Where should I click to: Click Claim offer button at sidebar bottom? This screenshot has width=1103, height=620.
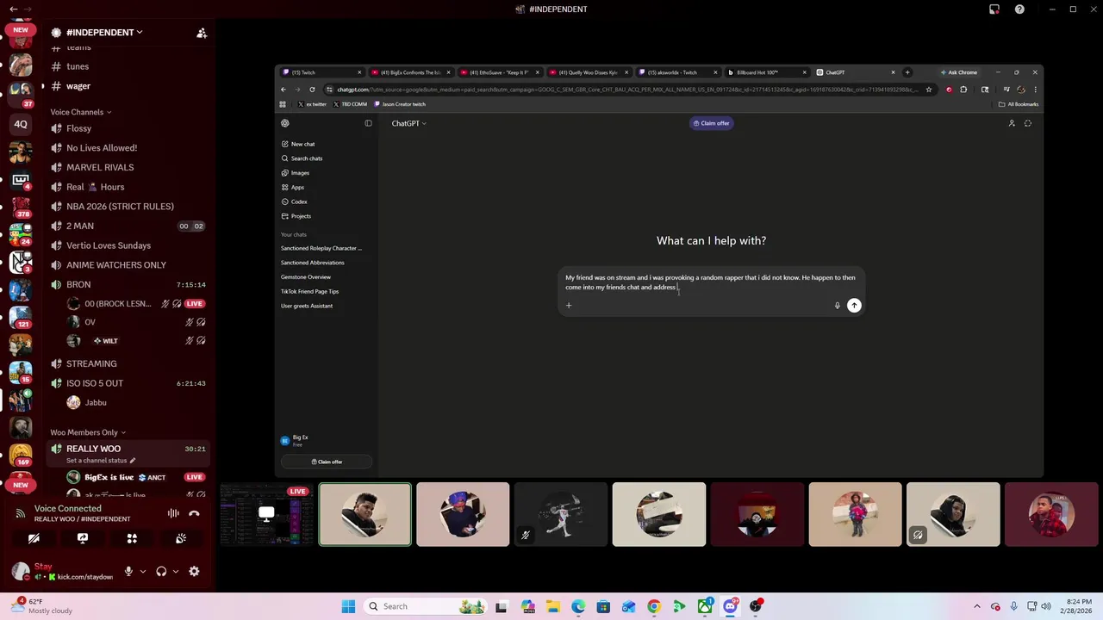pyautogui.click(x=327, y=462)
